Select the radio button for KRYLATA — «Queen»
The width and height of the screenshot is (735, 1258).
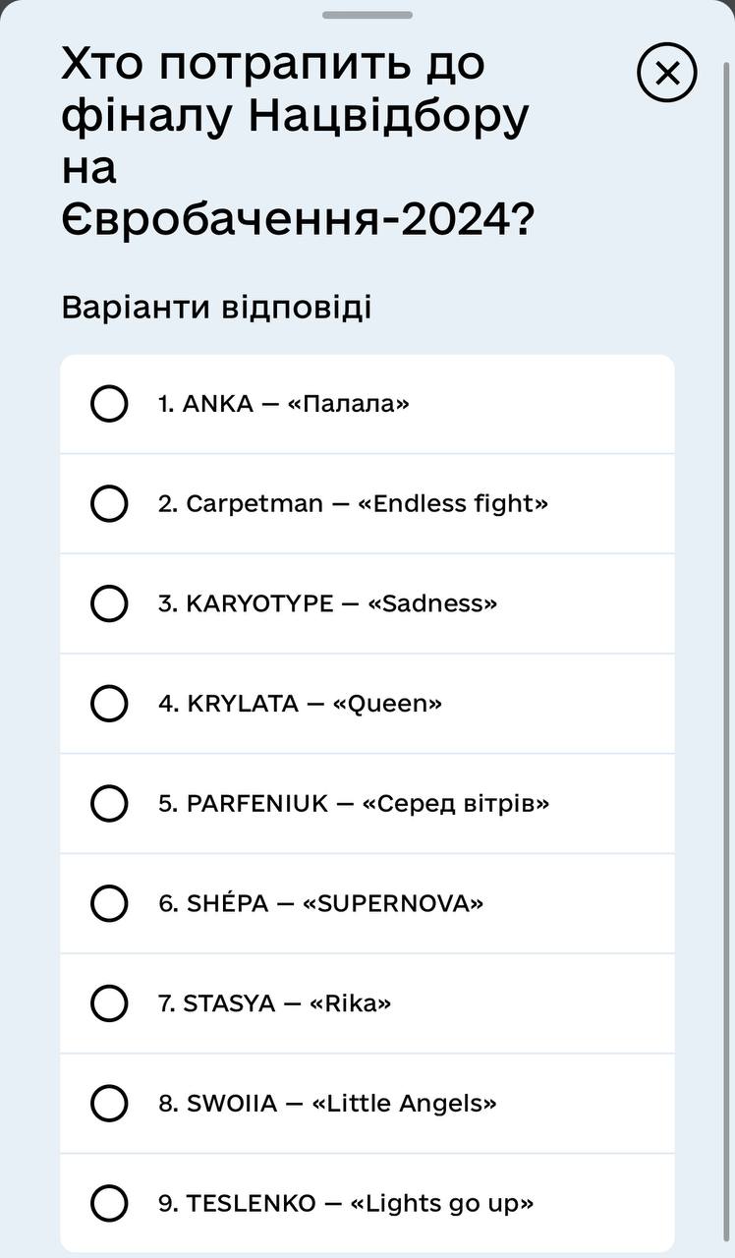(x=108, y=704)
